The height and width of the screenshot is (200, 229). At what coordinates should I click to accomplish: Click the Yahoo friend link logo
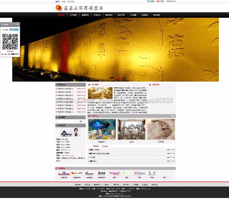114,173
